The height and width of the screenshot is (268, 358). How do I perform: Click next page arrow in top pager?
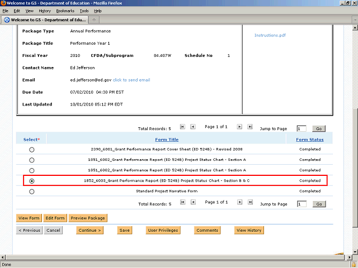[x=240, y=127]
